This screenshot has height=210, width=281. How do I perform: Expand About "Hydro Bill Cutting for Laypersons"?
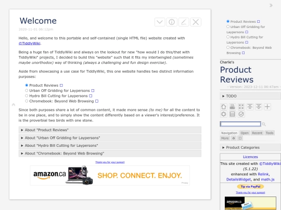tap(110, 146)
